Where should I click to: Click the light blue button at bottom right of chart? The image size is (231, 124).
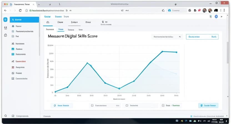(x=208, y=105)
